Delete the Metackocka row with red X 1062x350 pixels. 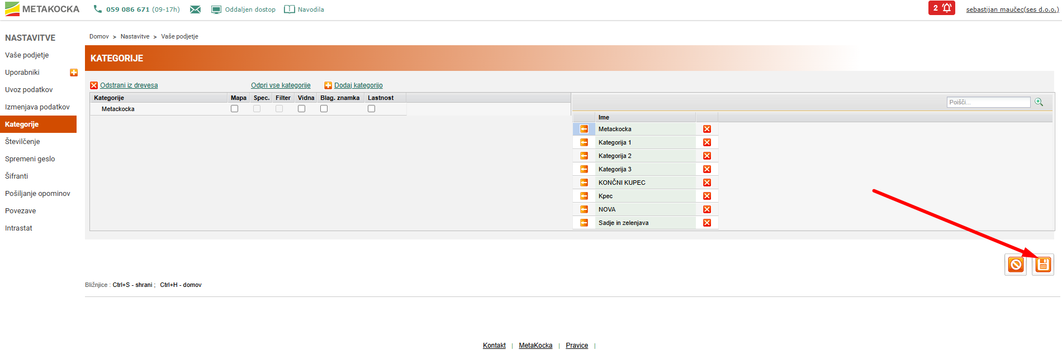pyautogui.click(x=707, y=129)
